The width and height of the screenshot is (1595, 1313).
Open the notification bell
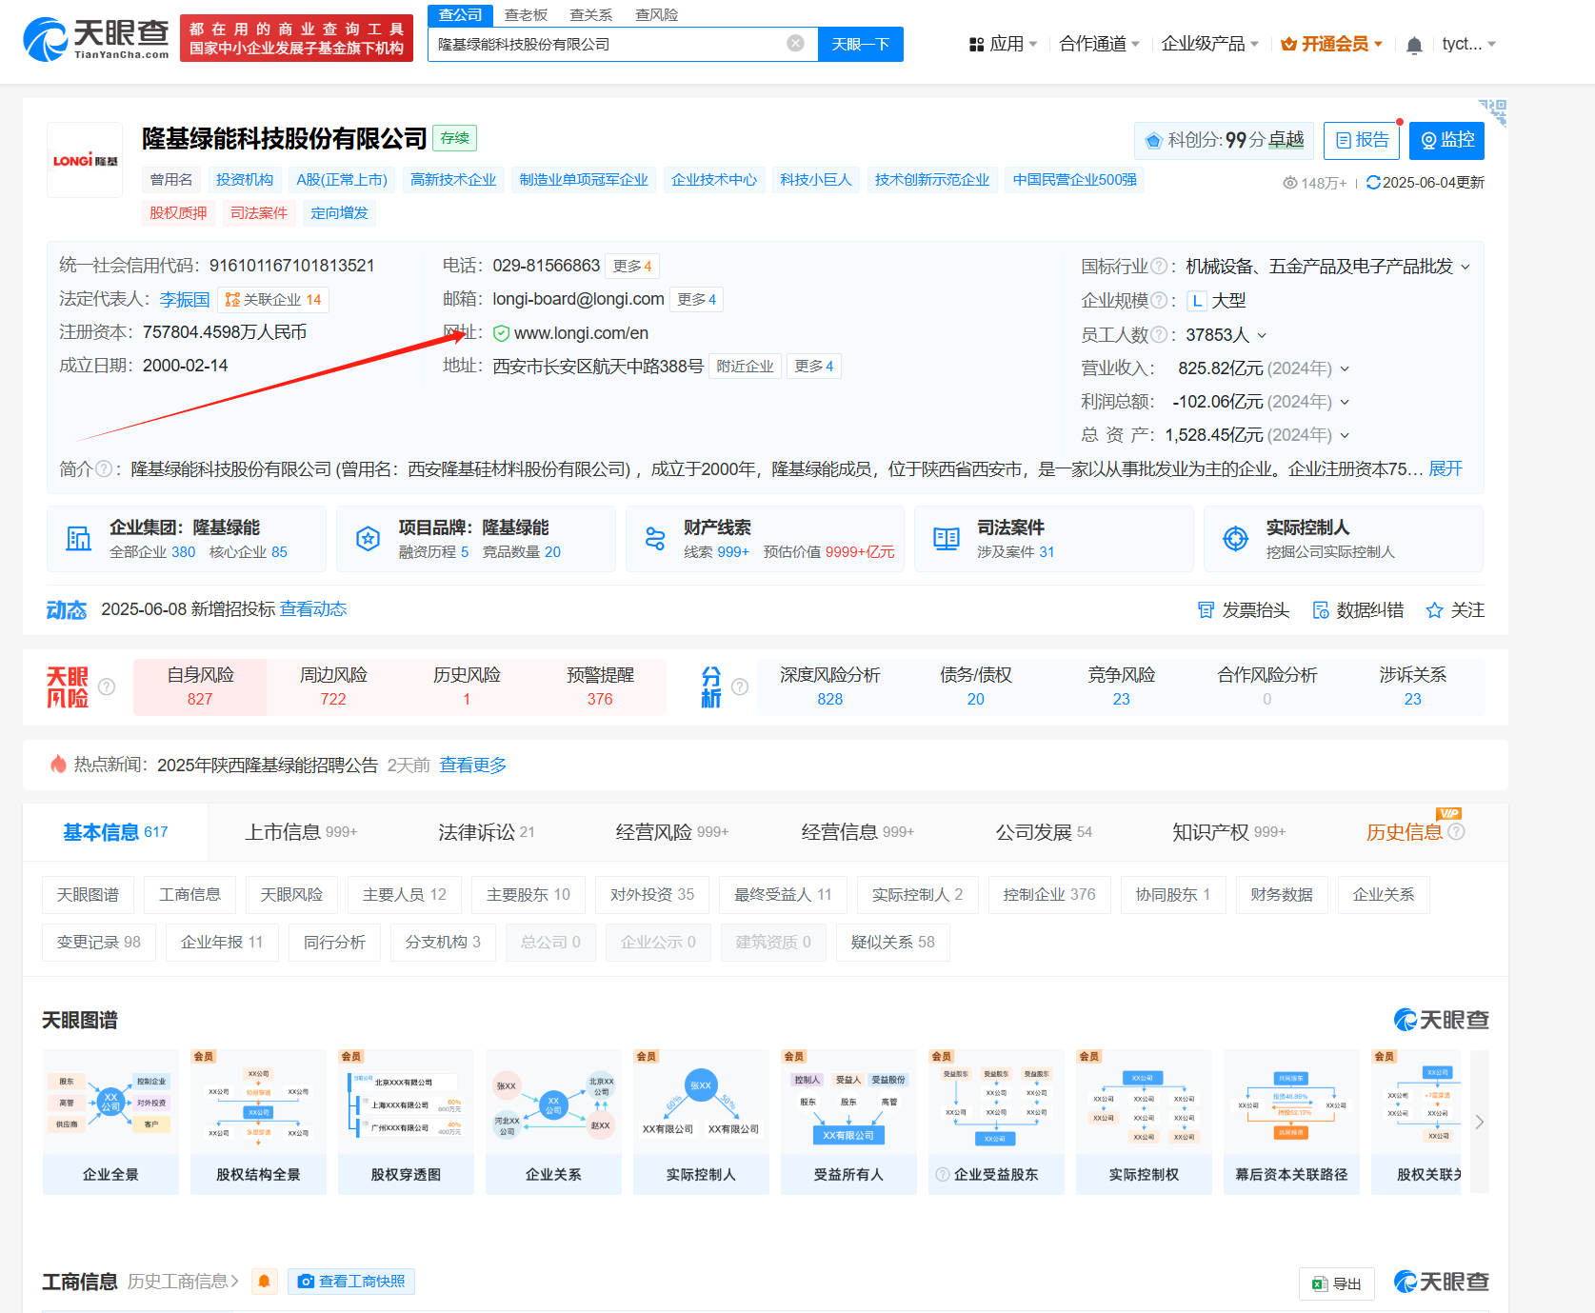coord(1414,45)
